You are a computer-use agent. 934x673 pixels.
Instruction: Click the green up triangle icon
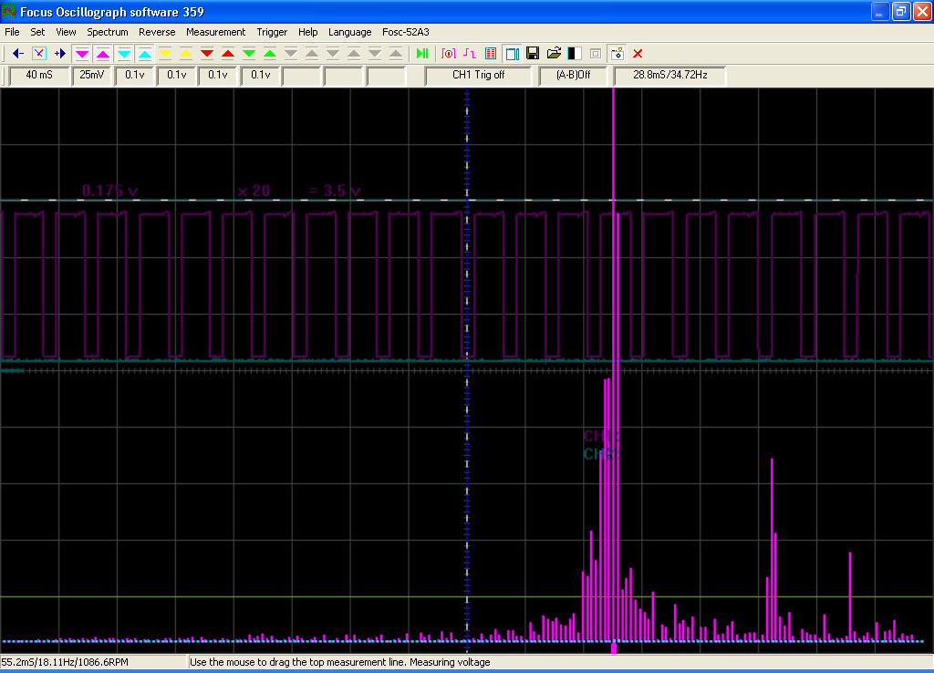coord(270,54)
